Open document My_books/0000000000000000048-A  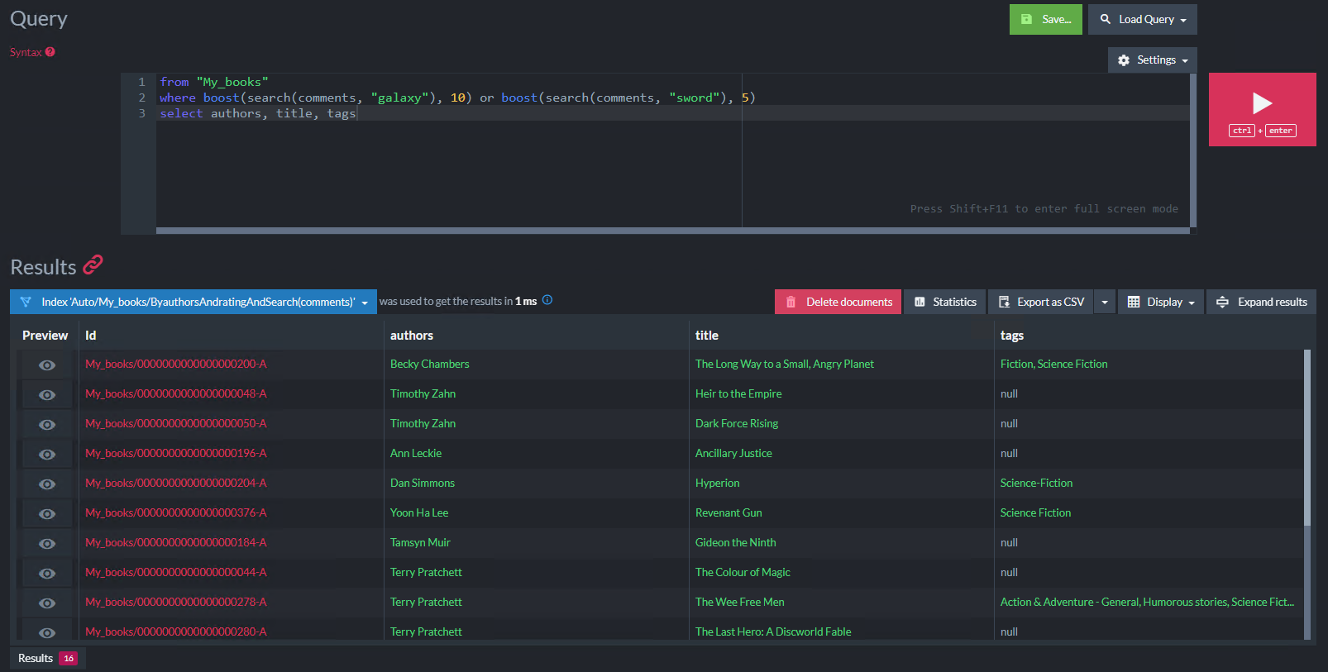pyautogui.click(x=176, y=393)
